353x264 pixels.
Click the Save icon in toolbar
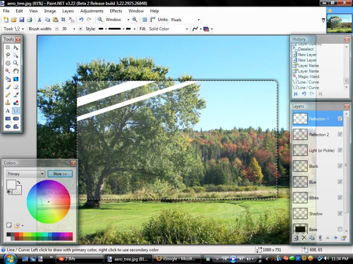click(x=22, y=20)
